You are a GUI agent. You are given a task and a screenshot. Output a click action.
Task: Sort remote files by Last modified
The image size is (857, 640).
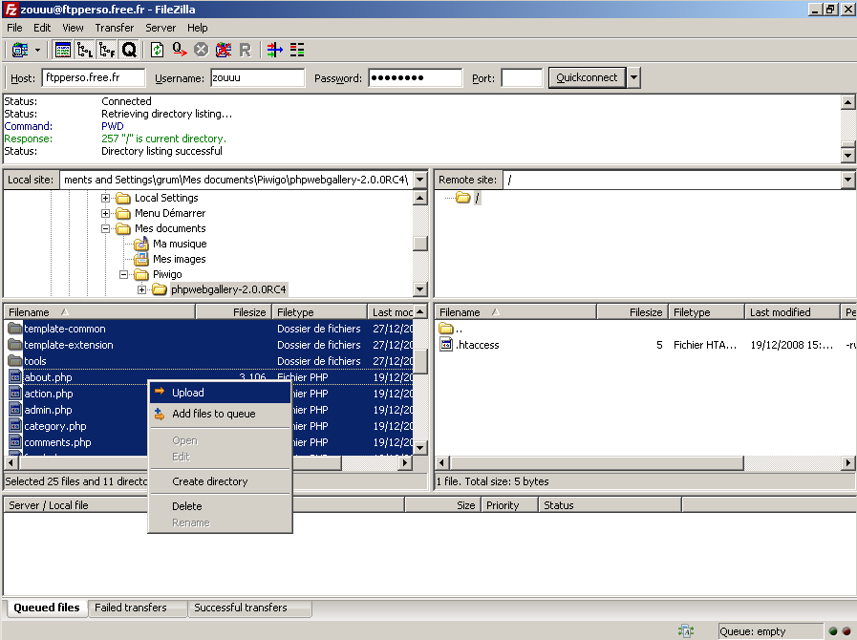(x=791, y=312)
